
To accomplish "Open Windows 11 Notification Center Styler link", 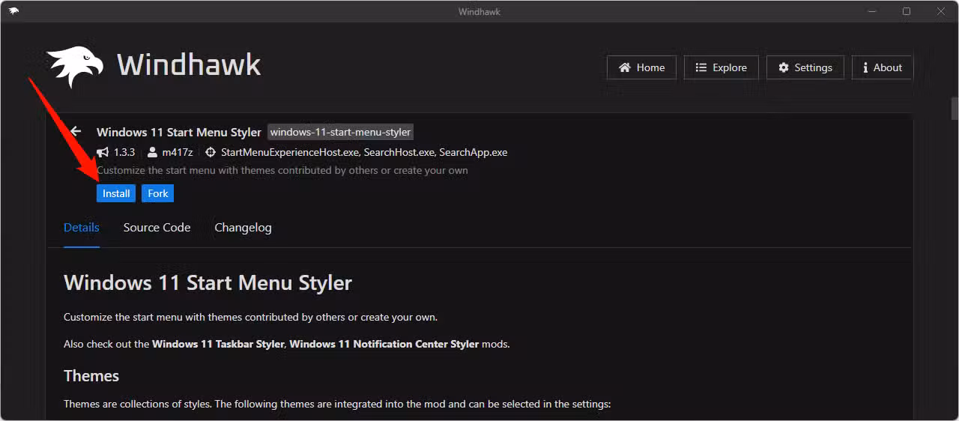I will point(384,345).
